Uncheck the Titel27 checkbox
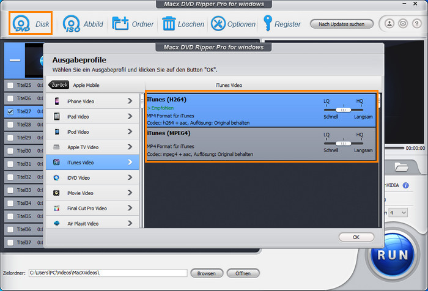Screen dimensions: 428x291 [10, 112]
